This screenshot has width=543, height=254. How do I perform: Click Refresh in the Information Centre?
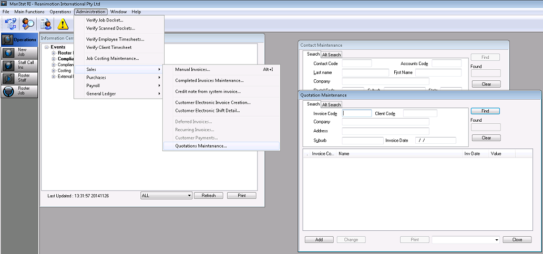click(208, 196)
